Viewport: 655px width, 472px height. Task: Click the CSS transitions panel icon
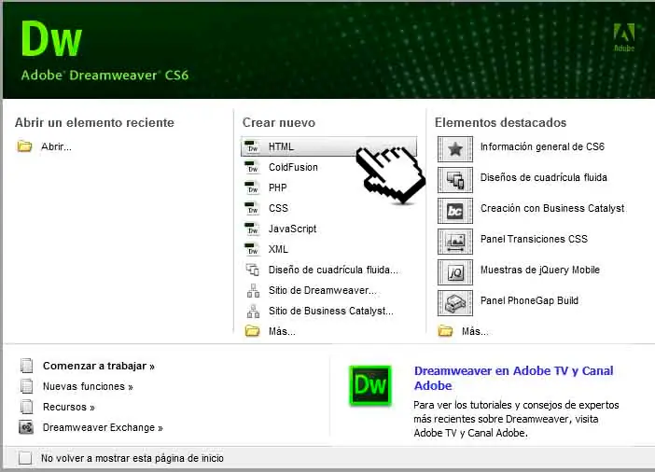[x=455, y=242]
